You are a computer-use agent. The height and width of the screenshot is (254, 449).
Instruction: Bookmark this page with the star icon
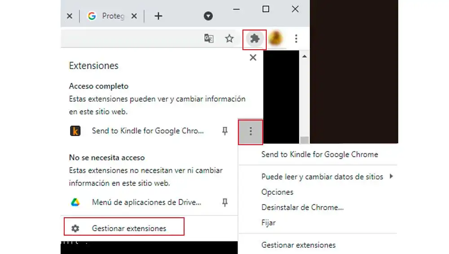(229, 38)
